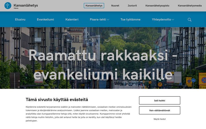Open the Evankeliumi menu item
The image size is (206, 129).
pos(45,19)
